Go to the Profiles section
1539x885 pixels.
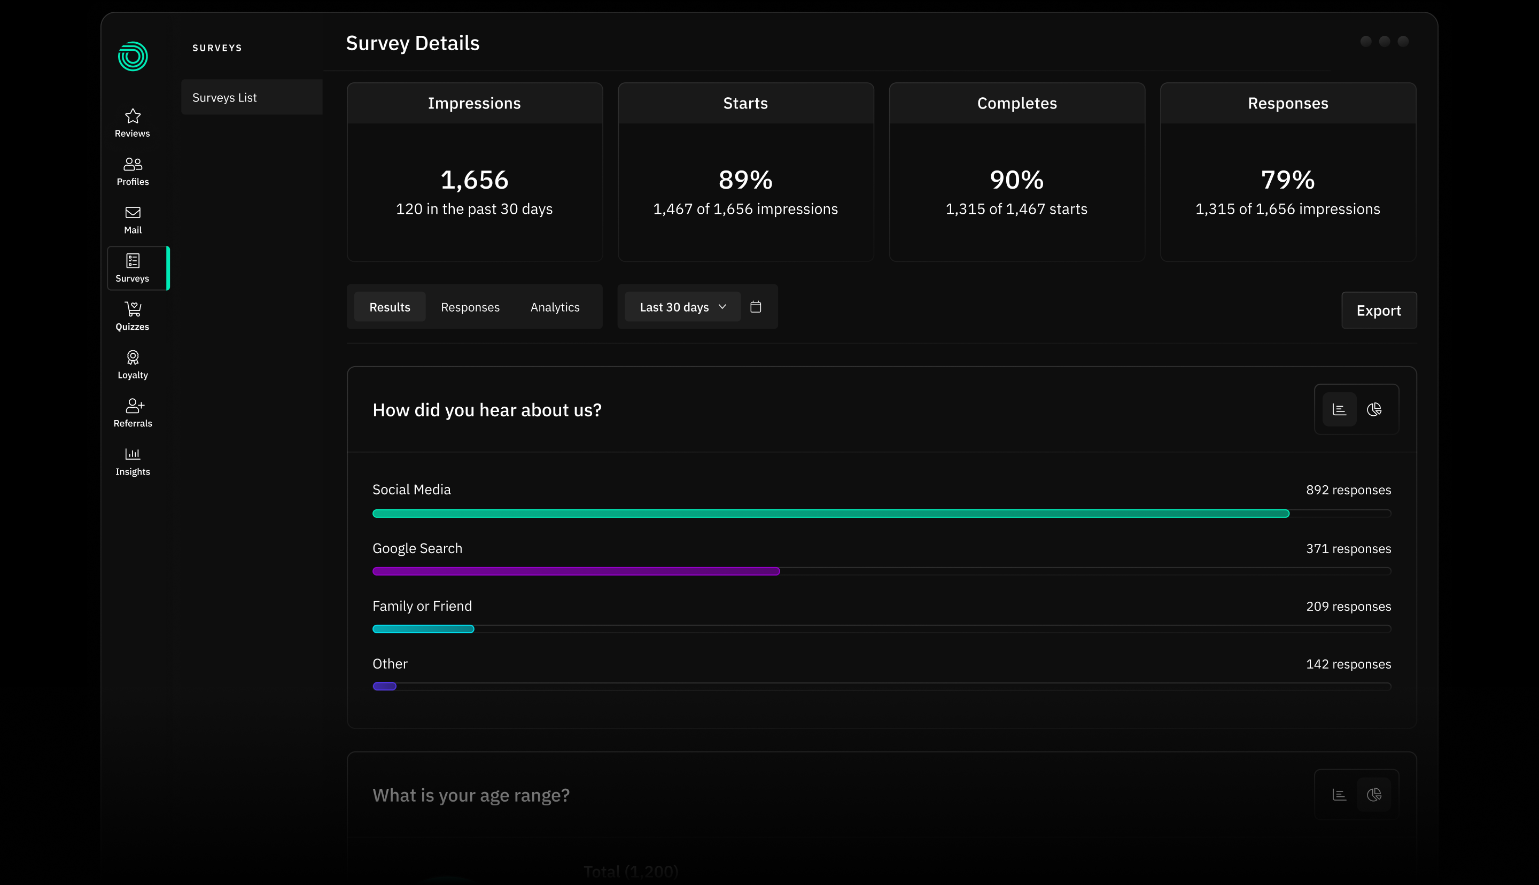point(133,172)
